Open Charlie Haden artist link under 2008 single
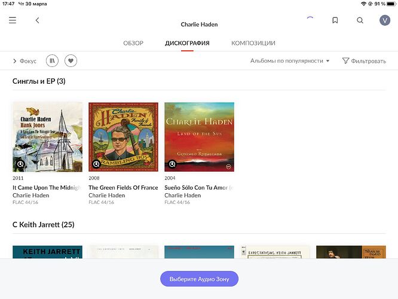Image resolution: width=398 pixels, height=299 pixels. pos(106,196)
